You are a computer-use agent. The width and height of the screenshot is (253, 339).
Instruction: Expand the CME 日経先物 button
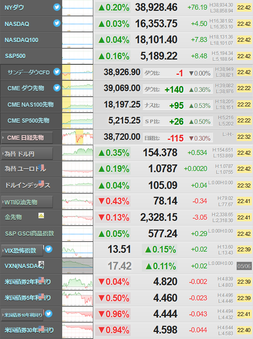[27, 138]
